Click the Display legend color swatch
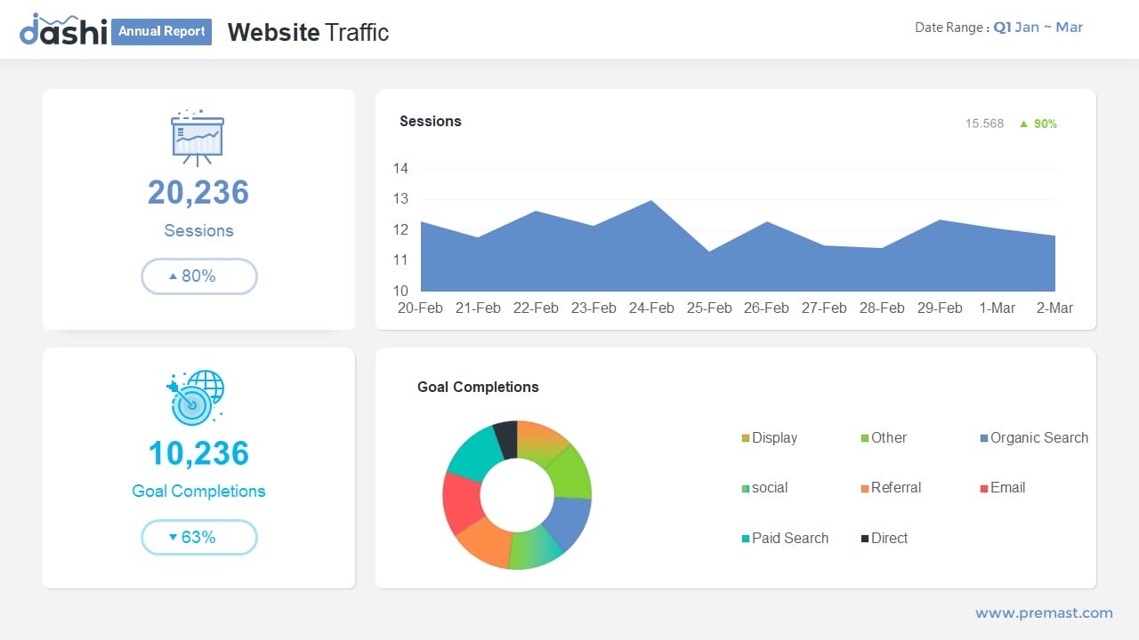The image size is (1139, 640). [746, 438]
